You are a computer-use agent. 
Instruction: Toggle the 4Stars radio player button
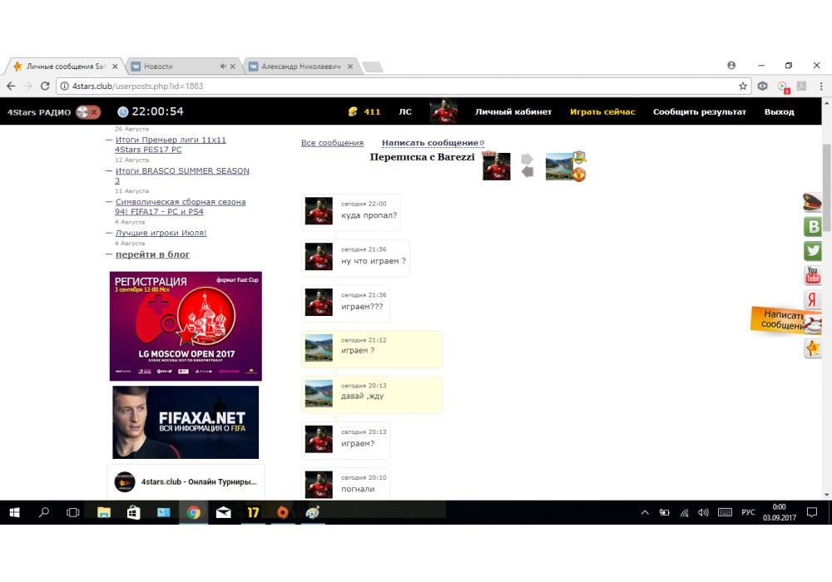click(87, 111)
